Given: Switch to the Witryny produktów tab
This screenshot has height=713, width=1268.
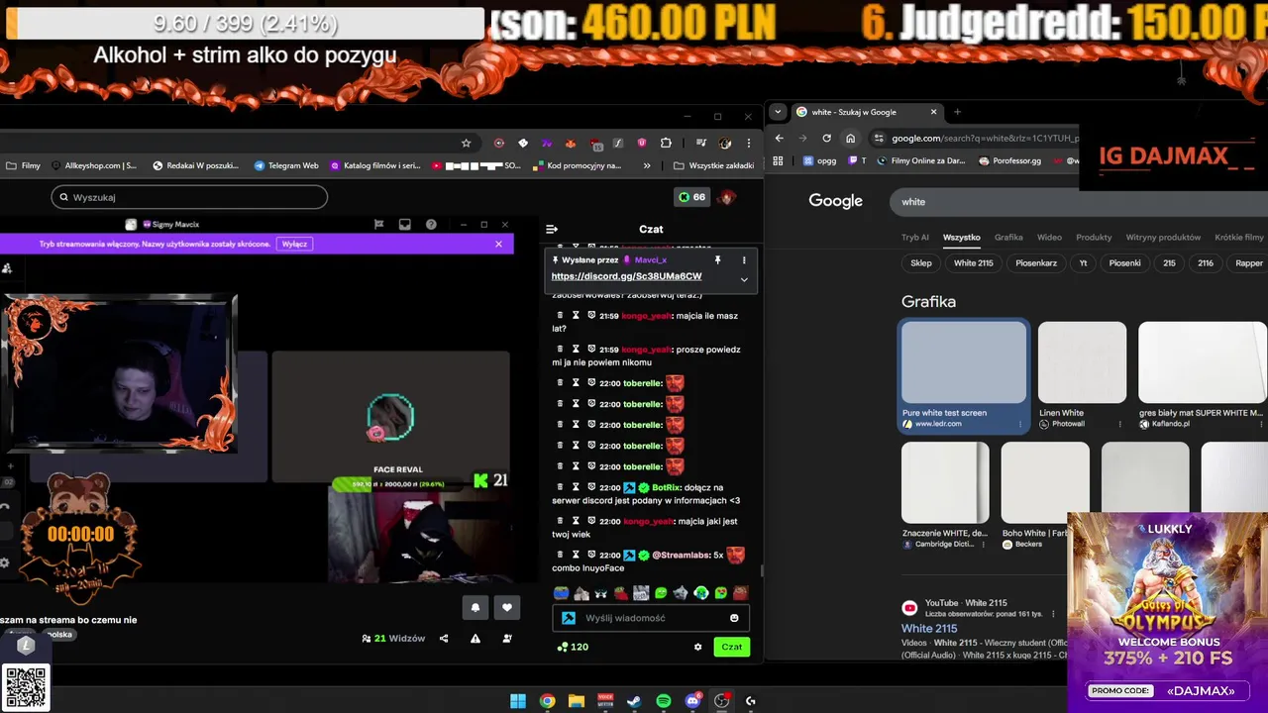Looking at the screenshot, I should pyautogui.click(x=1163, y=238).
